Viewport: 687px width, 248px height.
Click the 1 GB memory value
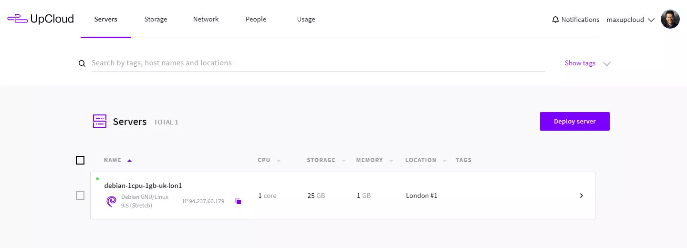click(x=364, y=196)
